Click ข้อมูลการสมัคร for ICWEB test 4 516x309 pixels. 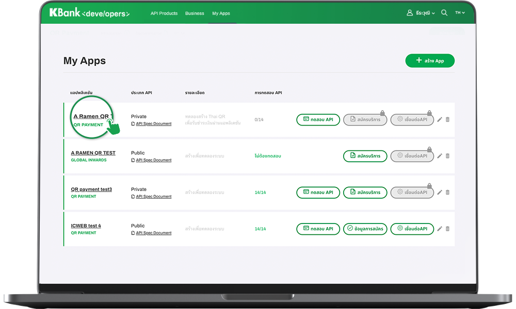click(x=365, y=229)
